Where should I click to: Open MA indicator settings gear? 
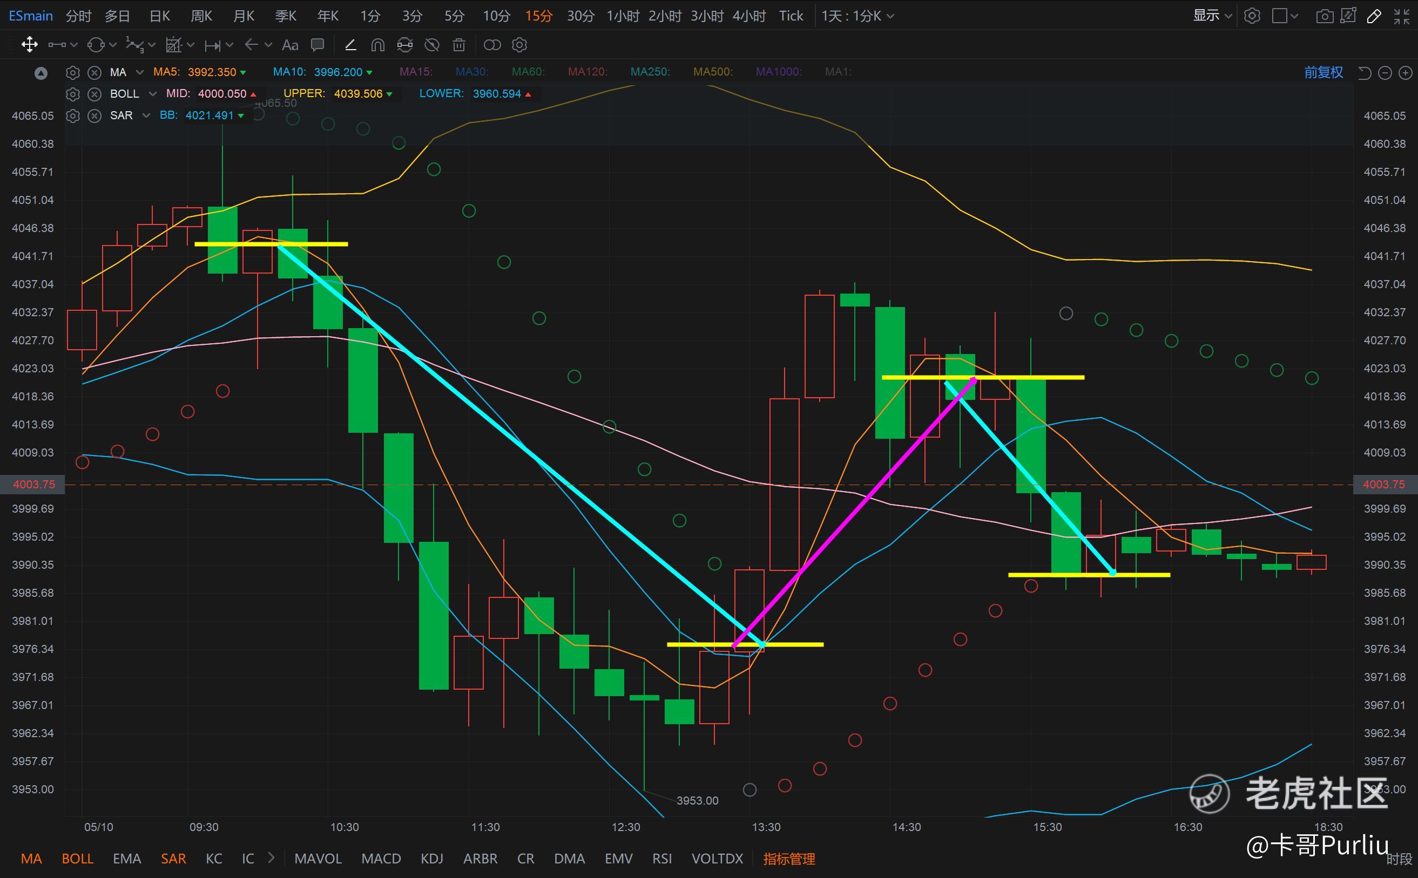coord(72,73)
